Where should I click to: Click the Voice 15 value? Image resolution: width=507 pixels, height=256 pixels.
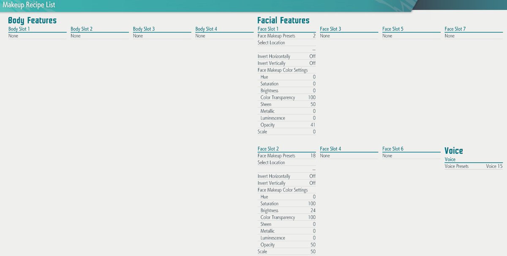(494, 166)
